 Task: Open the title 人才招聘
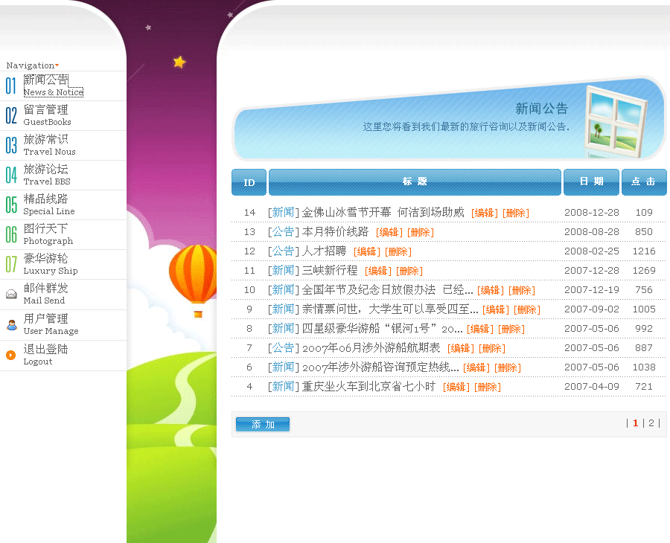point(324,251)
